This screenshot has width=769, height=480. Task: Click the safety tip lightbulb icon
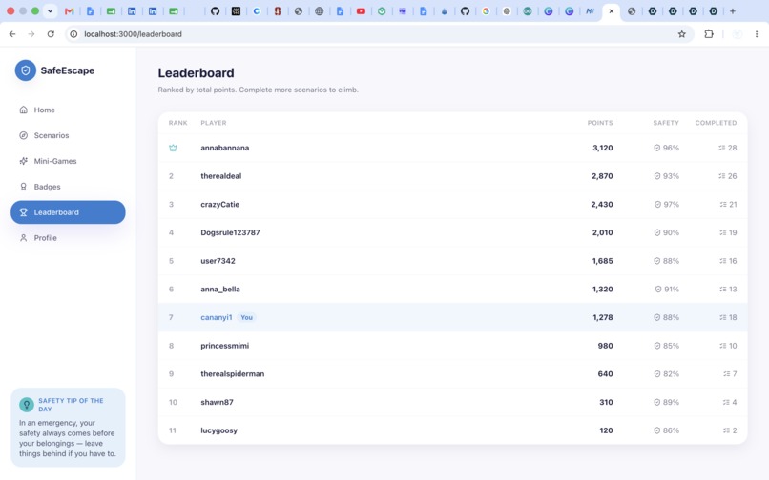[27, 405]
